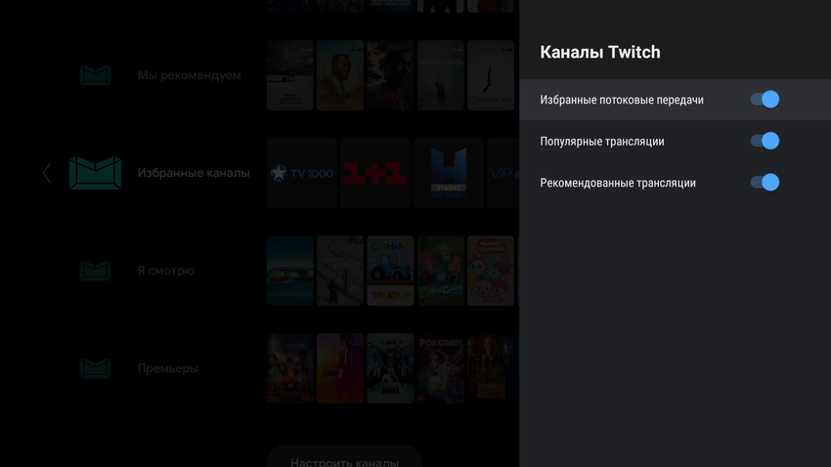Disable Популярные трансляции switch
831x467 pixels.
765,141
